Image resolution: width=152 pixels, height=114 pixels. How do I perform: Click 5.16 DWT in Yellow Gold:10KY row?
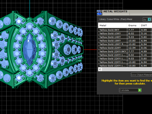(x=144, y=34)
